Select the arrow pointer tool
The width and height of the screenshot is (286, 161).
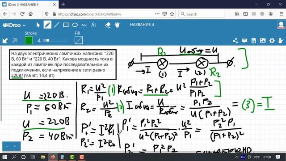click(x=38, y=25)
